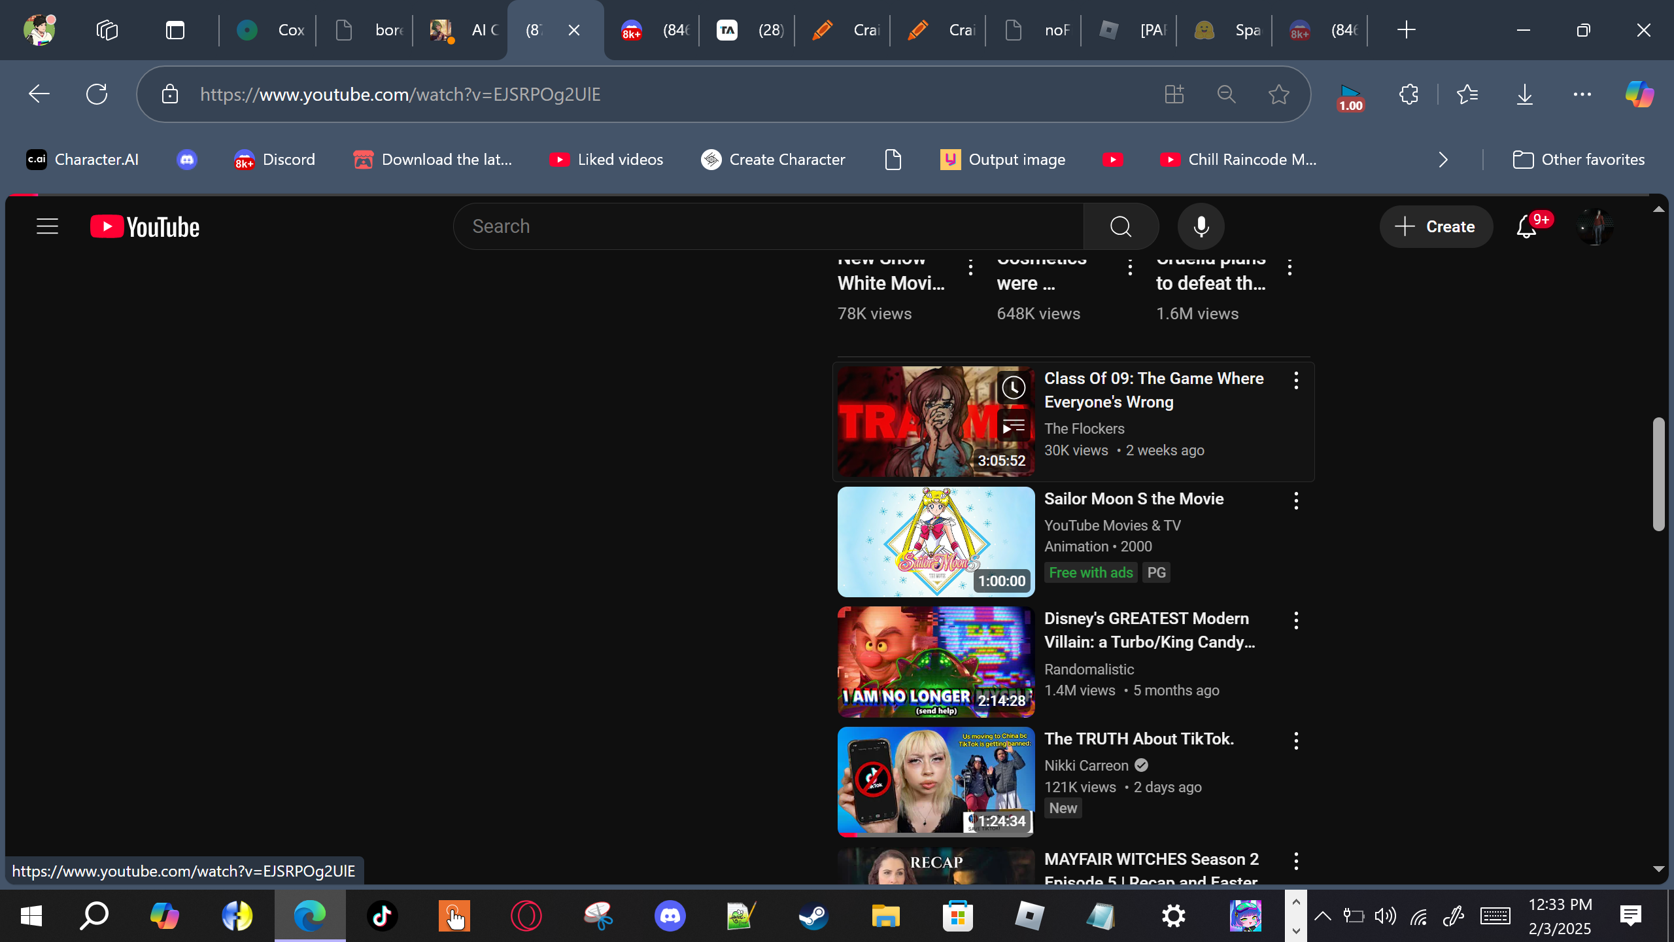Open a new browser tab
The height and width of the screenshot is (942, 1674).
(1406, 30)
